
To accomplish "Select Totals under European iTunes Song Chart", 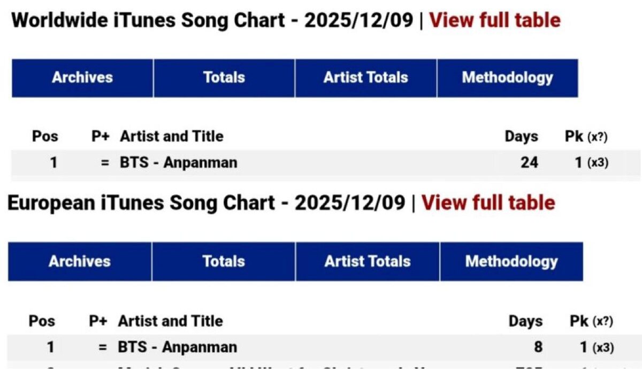I will tap(223, 261).
